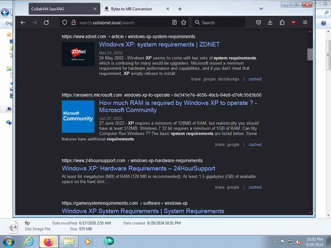Reload the current search page
This screenshot has width=331, height=248.
tap(46, 23)
